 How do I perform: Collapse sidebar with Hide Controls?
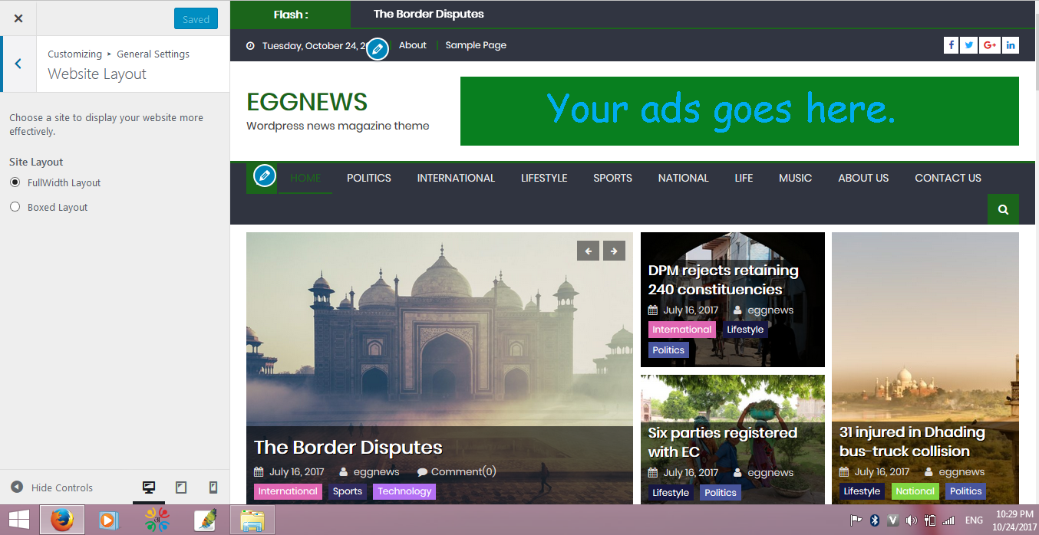[x=52, y=487]
